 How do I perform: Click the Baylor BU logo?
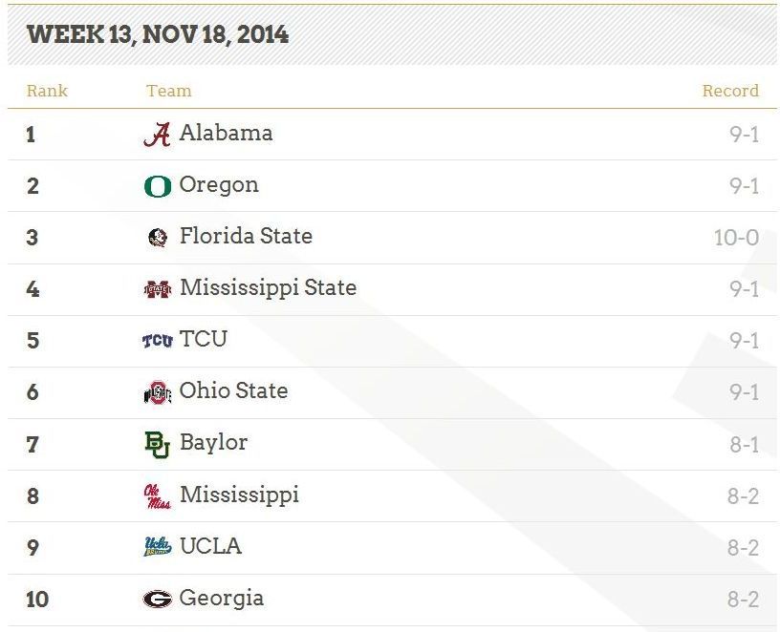click(x=157, y=444)
